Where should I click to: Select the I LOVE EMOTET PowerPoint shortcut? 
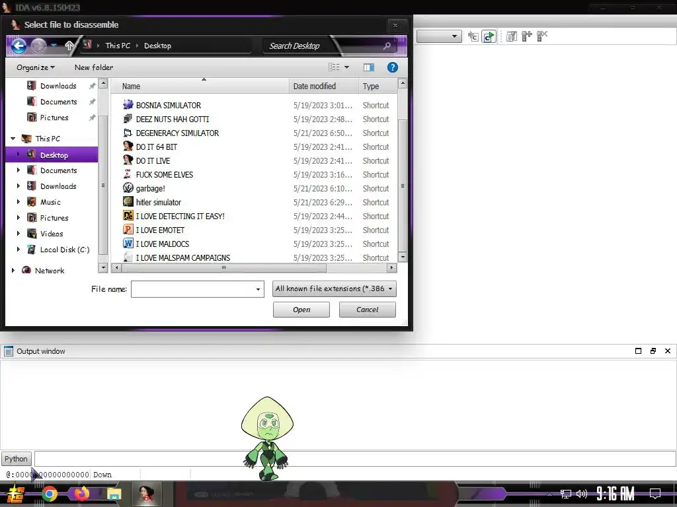click(160, 230)
